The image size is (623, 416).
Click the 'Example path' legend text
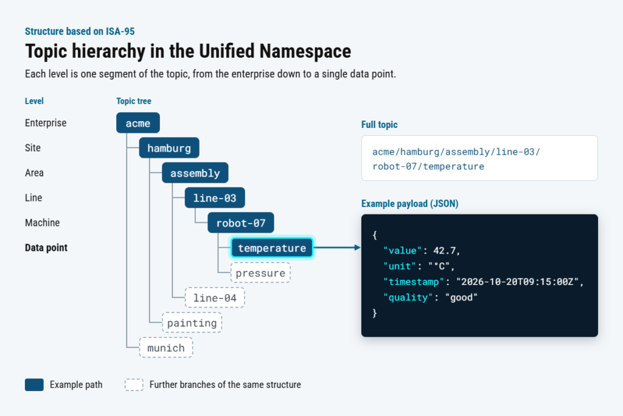(x=76, y=385)
